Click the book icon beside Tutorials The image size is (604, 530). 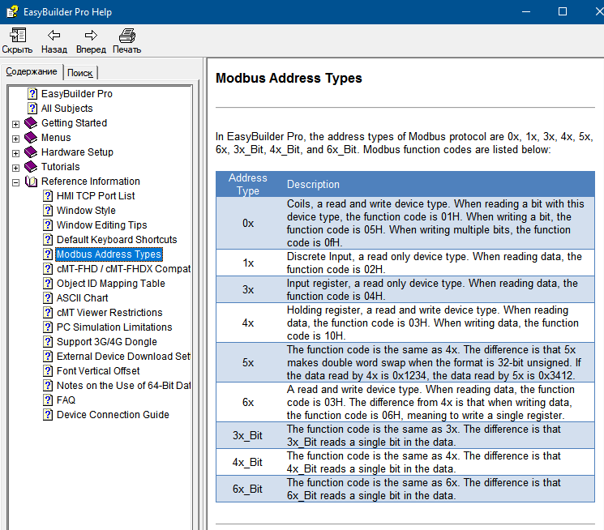(31, 167)
